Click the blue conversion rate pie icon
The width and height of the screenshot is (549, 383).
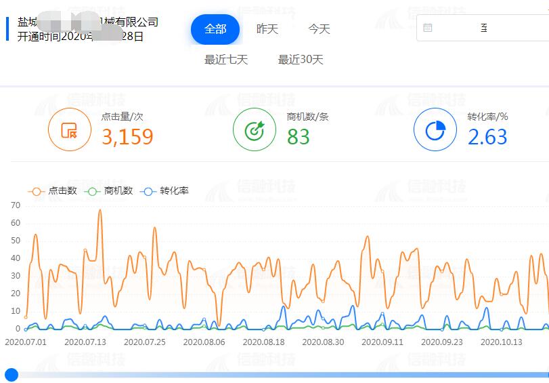[x=435, y=129]
